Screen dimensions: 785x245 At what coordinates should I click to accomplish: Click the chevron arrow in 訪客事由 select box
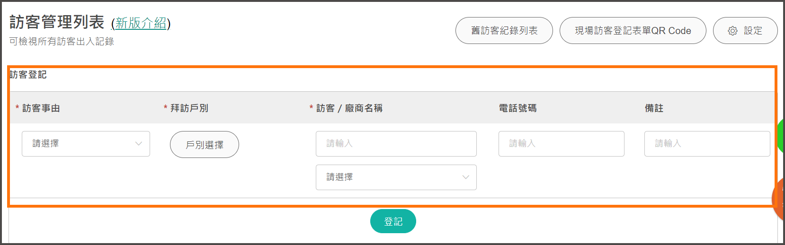click(x=139, y=144)
